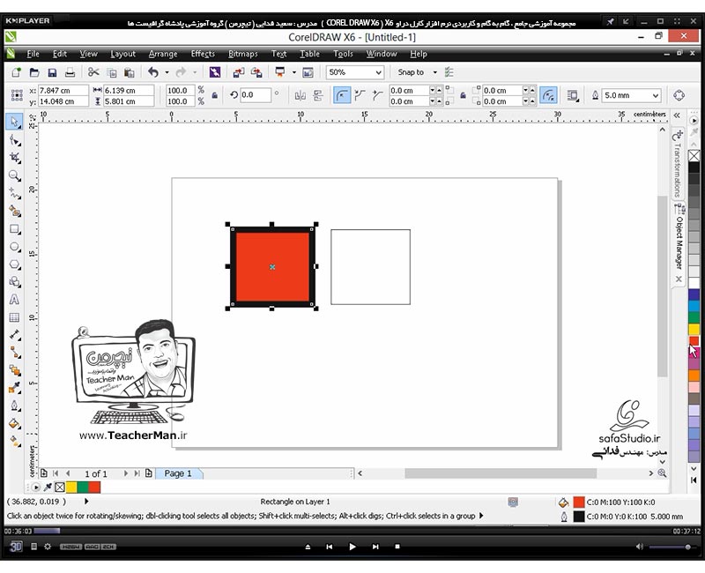This screenshot has width=705, height=573.
Task: Click the Open folder icon
Action: click(34, 72)
